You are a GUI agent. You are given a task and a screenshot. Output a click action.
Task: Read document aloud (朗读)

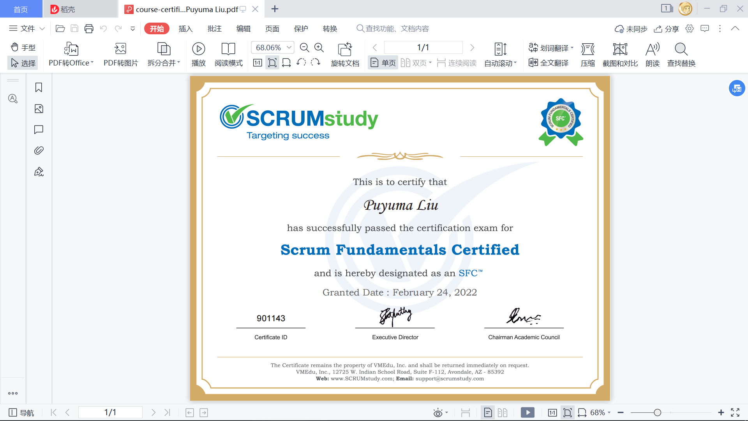(653, 55)
